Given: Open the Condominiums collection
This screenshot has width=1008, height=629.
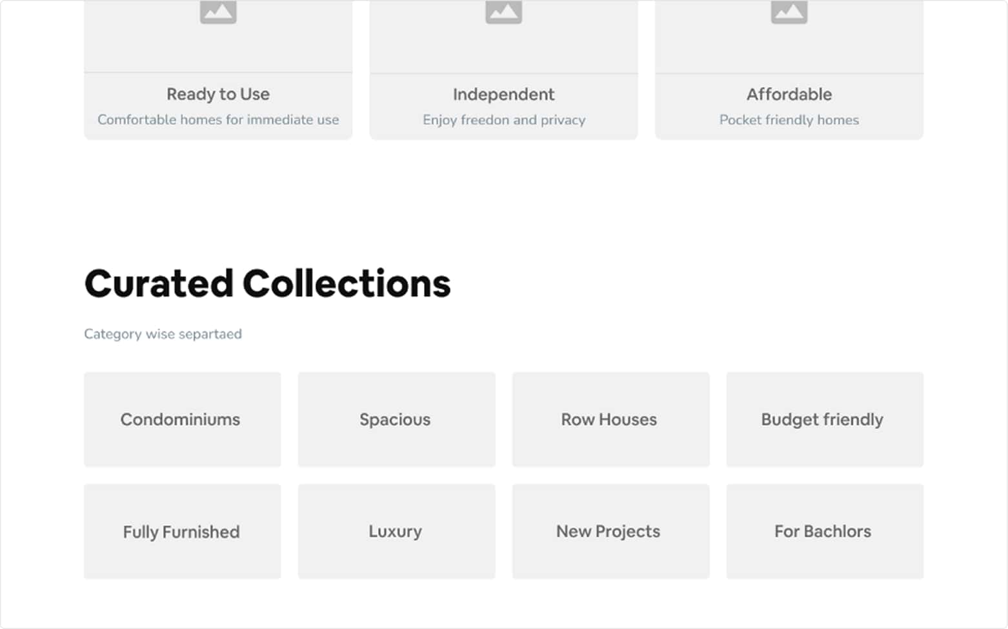Looking at the screenshot, I should (182, 419).
